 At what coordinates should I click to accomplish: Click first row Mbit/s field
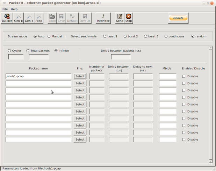tap(167, 76)
